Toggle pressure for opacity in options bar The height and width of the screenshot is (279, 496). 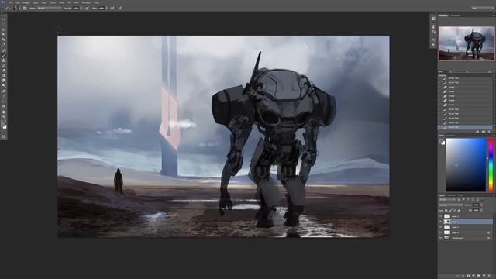pos(87,9)
